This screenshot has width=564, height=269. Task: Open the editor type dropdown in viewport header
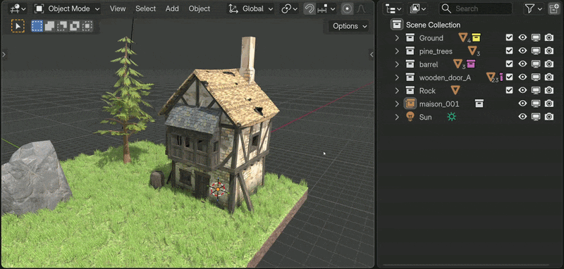click(17, 8)
